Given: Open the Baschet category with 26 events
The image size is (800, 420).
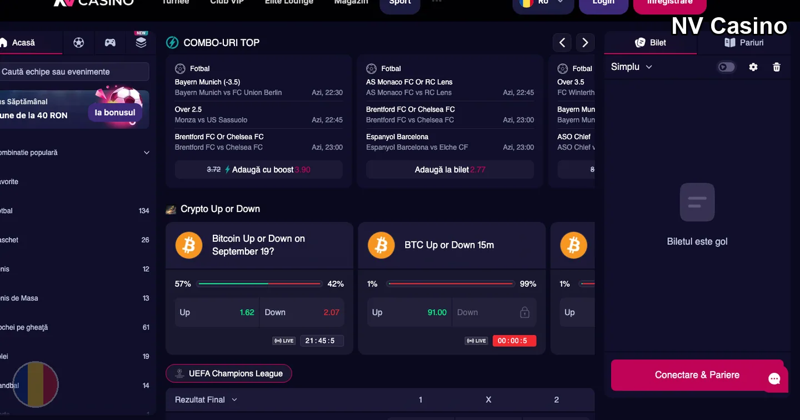Looking at the screenshot, I should 75,240.
